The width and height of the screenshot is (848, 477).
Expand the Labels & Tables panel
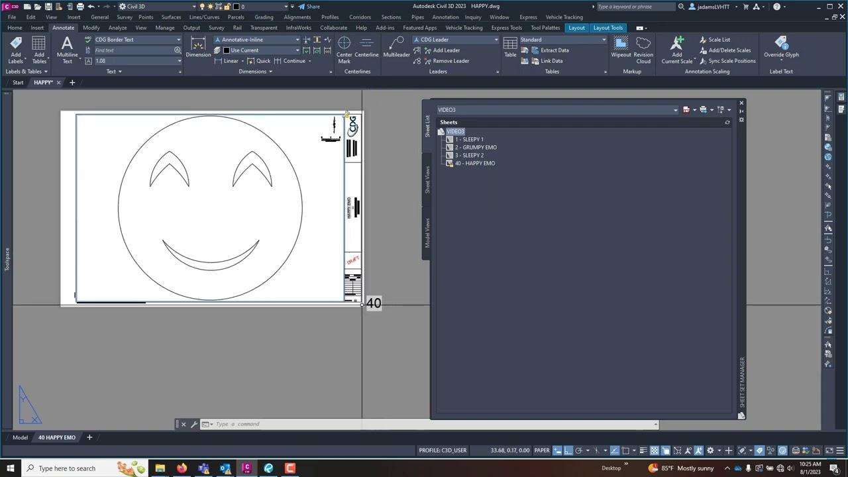26,72
